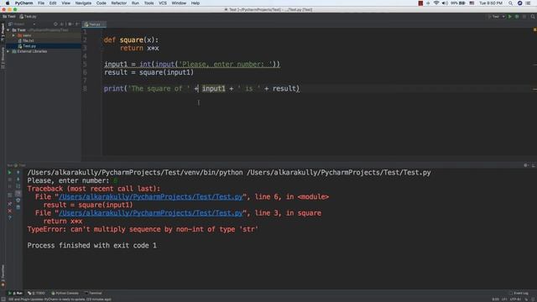Follow the line 3 traceback file link
Image resolution: width=537 pixels, height=302 pixels.
(151, 213)
